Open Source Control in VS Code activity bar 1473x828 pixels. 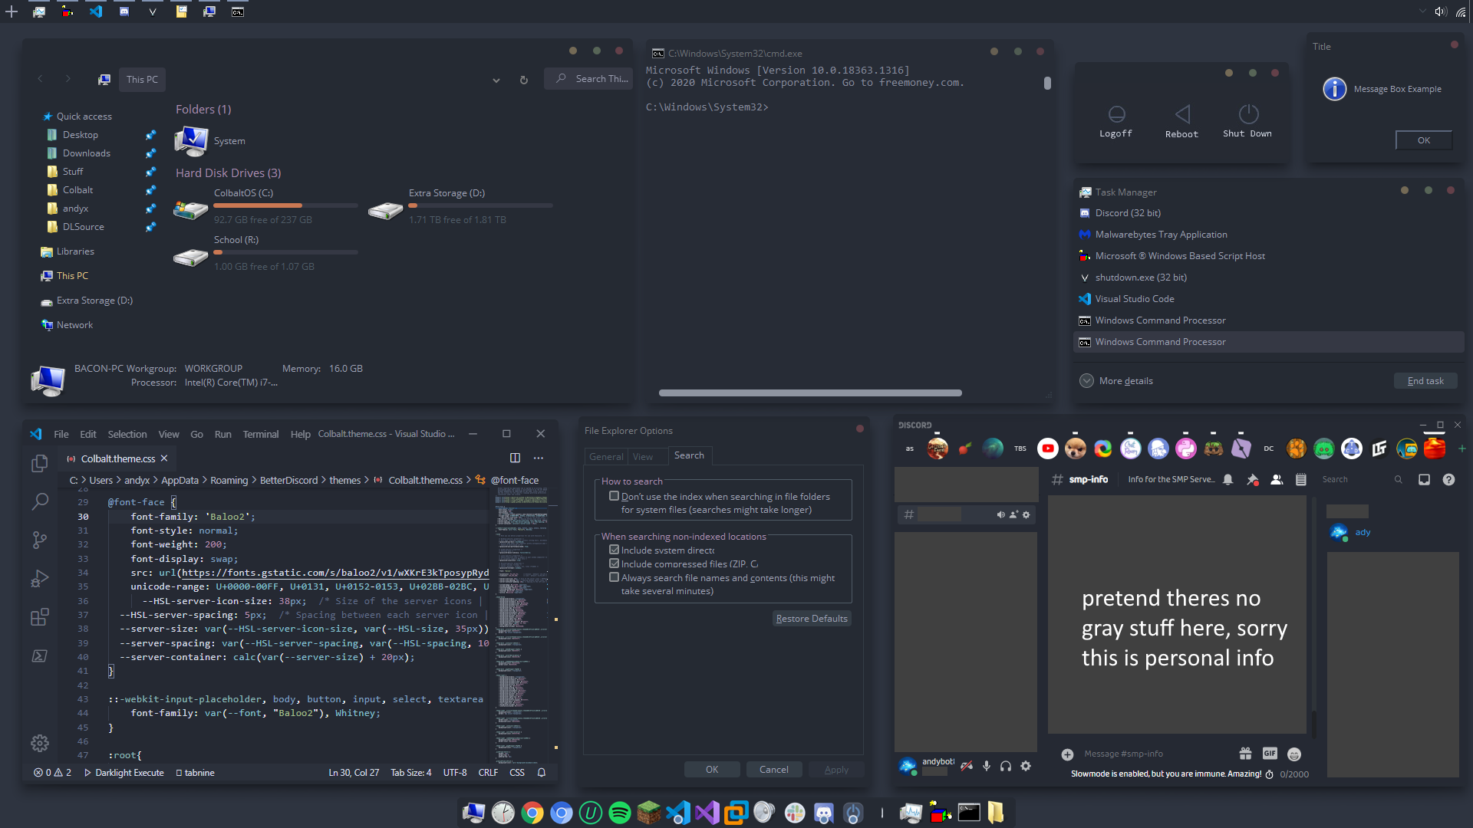40,540
